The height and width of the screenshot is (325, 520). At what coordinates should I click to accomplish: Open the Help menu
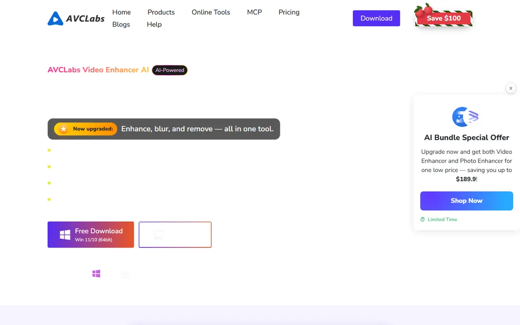point(154,25)
